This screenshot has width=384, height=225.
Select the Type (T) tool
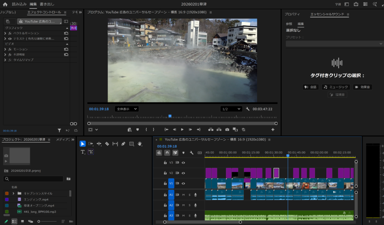tap(83, 152)
